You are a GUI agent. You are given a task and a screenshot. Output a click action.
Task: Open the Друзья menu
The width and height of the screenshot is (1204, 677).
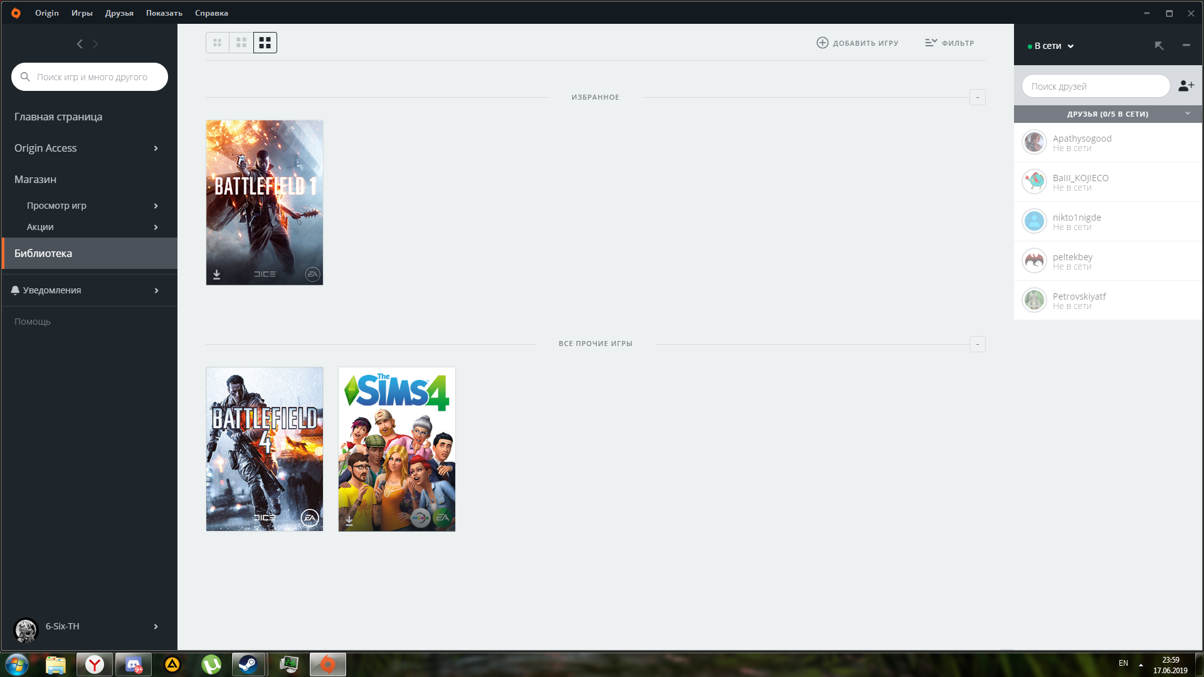point(119,13)
